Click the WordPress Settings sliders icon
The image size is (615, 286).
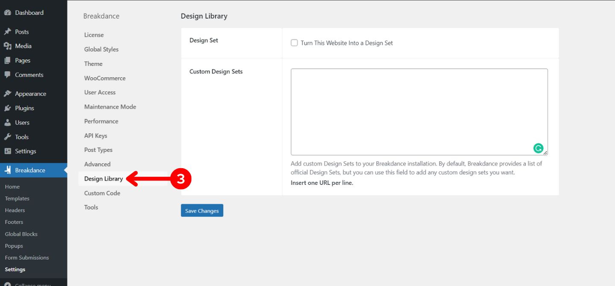tap(8, 151)
